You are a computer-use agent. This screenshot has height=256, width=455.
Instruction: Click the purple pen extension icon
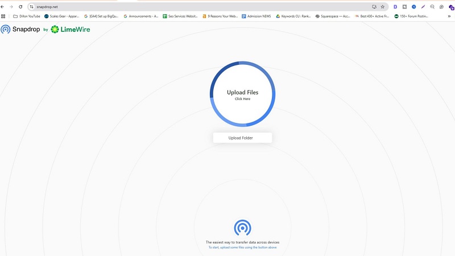pyautogui.click(x=423, y=6)
